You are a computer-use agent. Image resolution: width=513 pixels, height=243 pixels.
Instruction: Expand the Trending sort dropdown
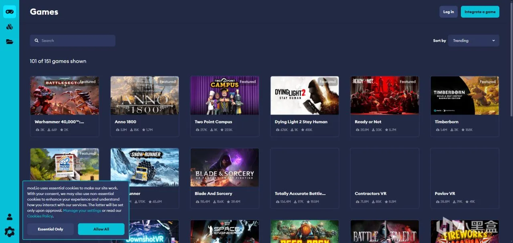pos(474,40)
